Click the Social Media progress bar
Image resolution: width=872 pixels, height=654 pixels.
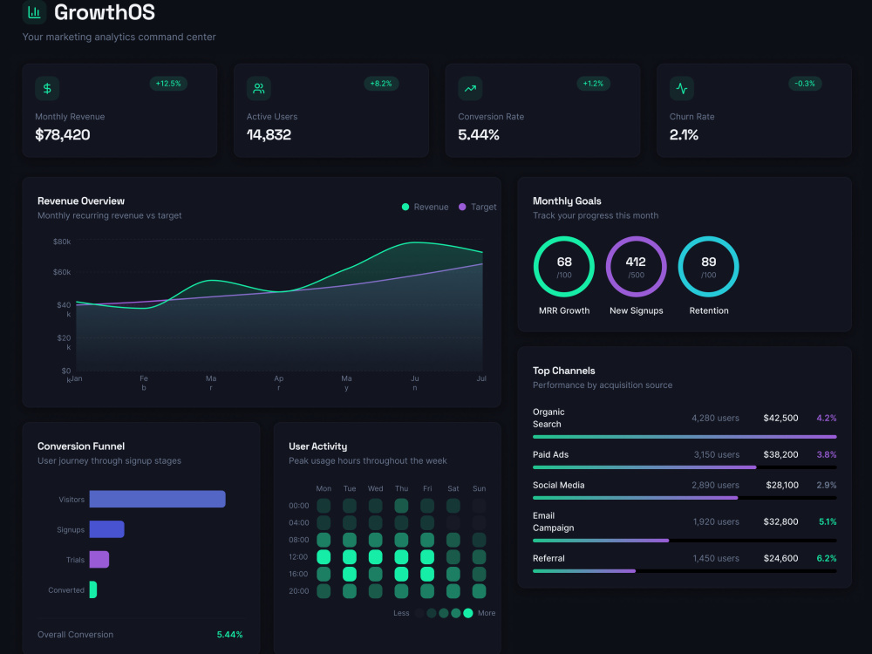click(x=685, y=498)
